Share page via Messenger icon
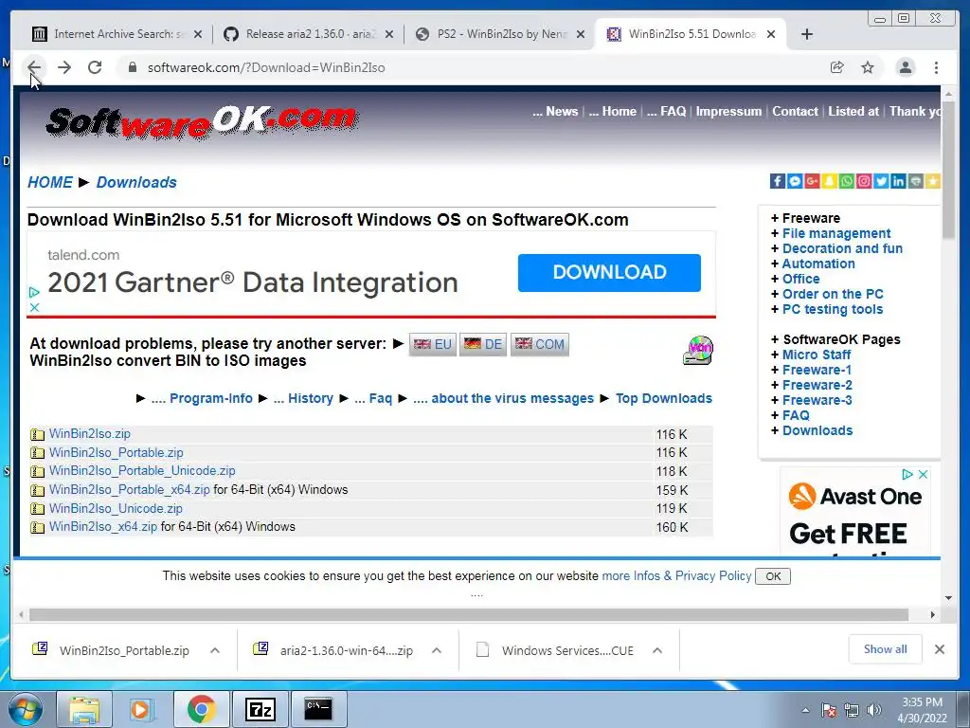The image size is (970, 728). pos(795,181)
